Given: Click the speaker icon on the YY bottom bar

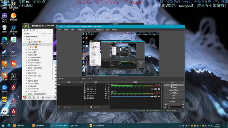Looking at the screenshot, I should [x=30, y=98].
